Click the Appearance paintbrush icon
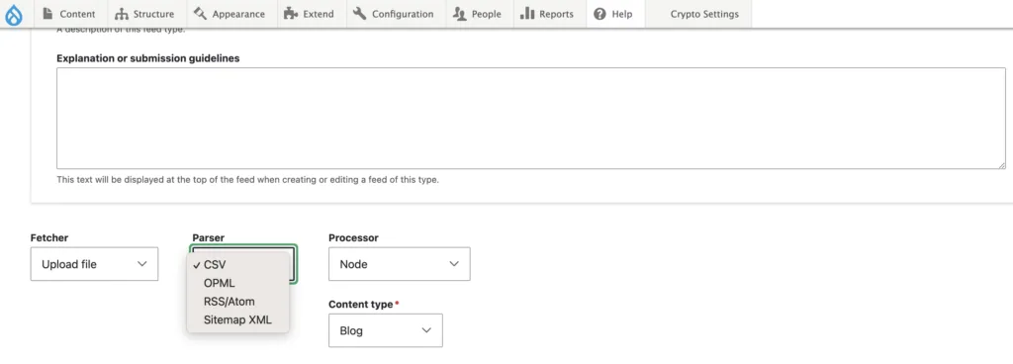The height and width of the screenshot is (364, 1013). click(200, 14)
